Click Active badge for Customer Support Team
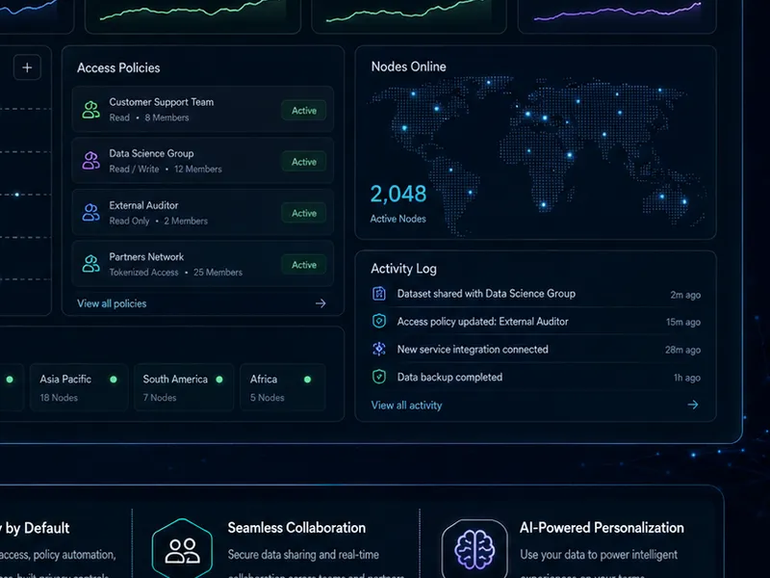This screenshot has height=578, width=770. tap(304, 111)
